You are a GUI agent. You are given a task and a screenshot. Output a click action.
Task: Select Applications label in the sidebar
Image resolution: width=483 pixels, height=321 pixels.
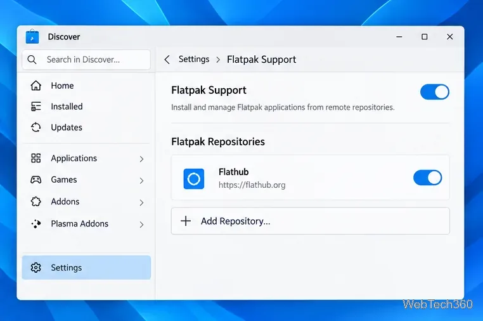click(74, 158)
